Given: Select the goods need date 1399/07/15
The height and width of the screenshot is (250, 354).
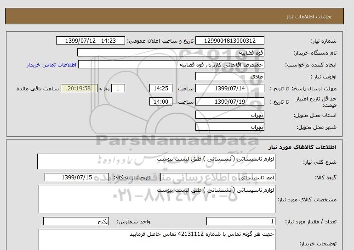Looking at the screenshot, I should point(77,177).
